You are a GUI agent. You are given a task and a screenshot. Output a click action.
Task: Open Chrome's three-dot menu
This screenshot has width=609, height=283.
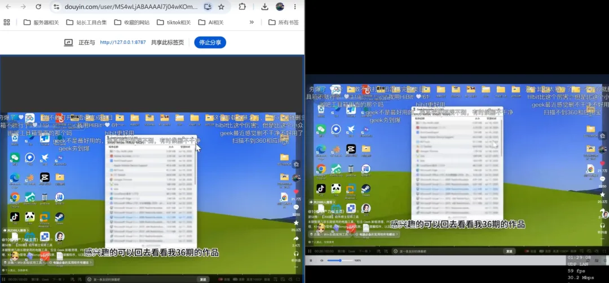click(295, 7)
